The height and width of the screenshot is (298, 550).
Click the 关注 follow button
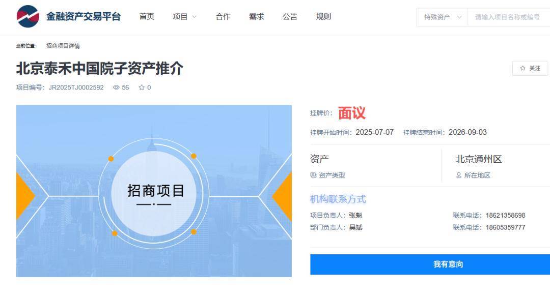(530, 68)
